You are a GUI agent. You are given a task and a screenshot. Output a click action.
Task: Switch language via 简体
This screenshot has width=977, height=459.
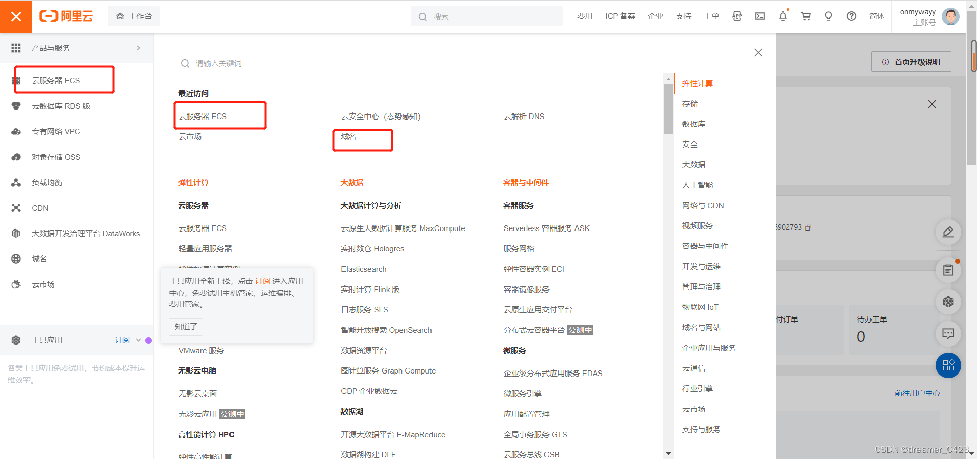point(877,16)
